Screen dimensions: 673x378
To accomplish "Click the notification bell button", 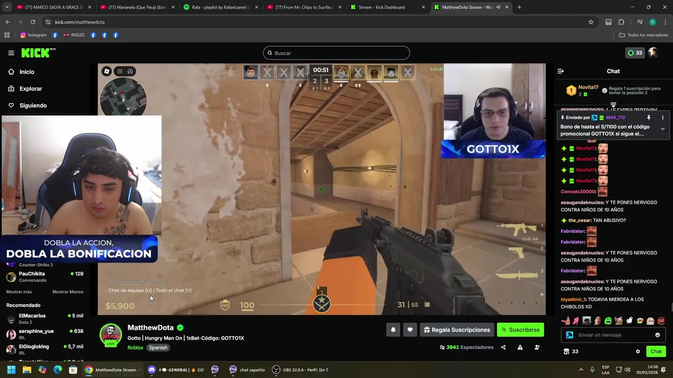I will 393,330.
